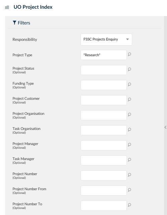The width and height of the screenshot is (167, 215).
Task: Open the Project Manager lookup search icon
Action: [x=130, y=145]
